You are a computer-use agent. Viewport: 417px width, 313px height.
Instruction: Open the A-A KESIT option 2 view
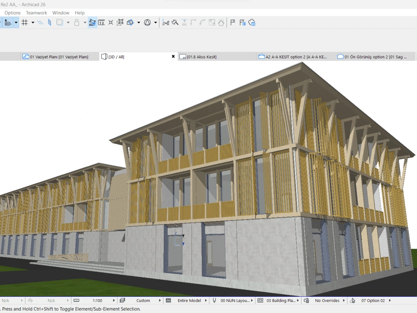click(296, 56)
